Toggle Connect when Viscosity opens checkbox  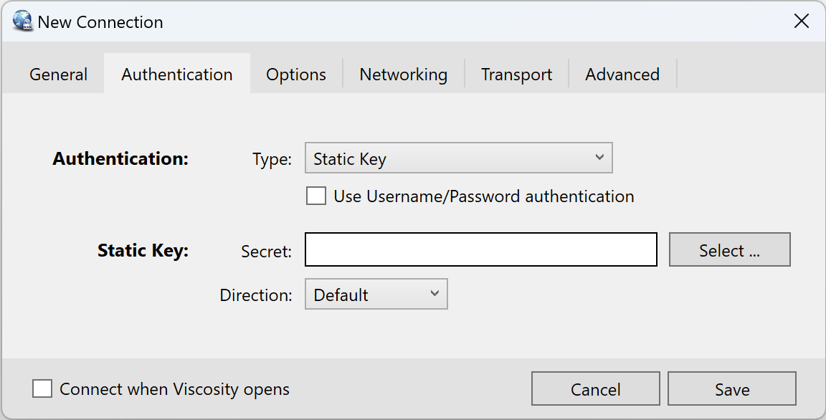(42, 389)
